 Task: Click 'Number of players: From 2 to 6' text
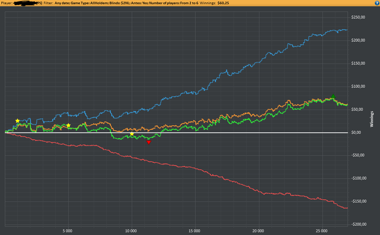pyautogui.click(x=174, y=3)
